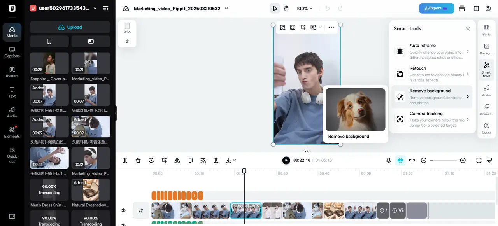Click the split at playhead icon

125,160
